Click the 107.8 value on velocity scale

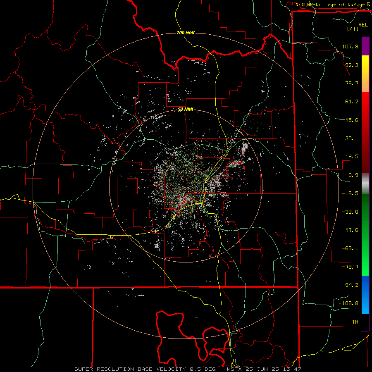350,46
